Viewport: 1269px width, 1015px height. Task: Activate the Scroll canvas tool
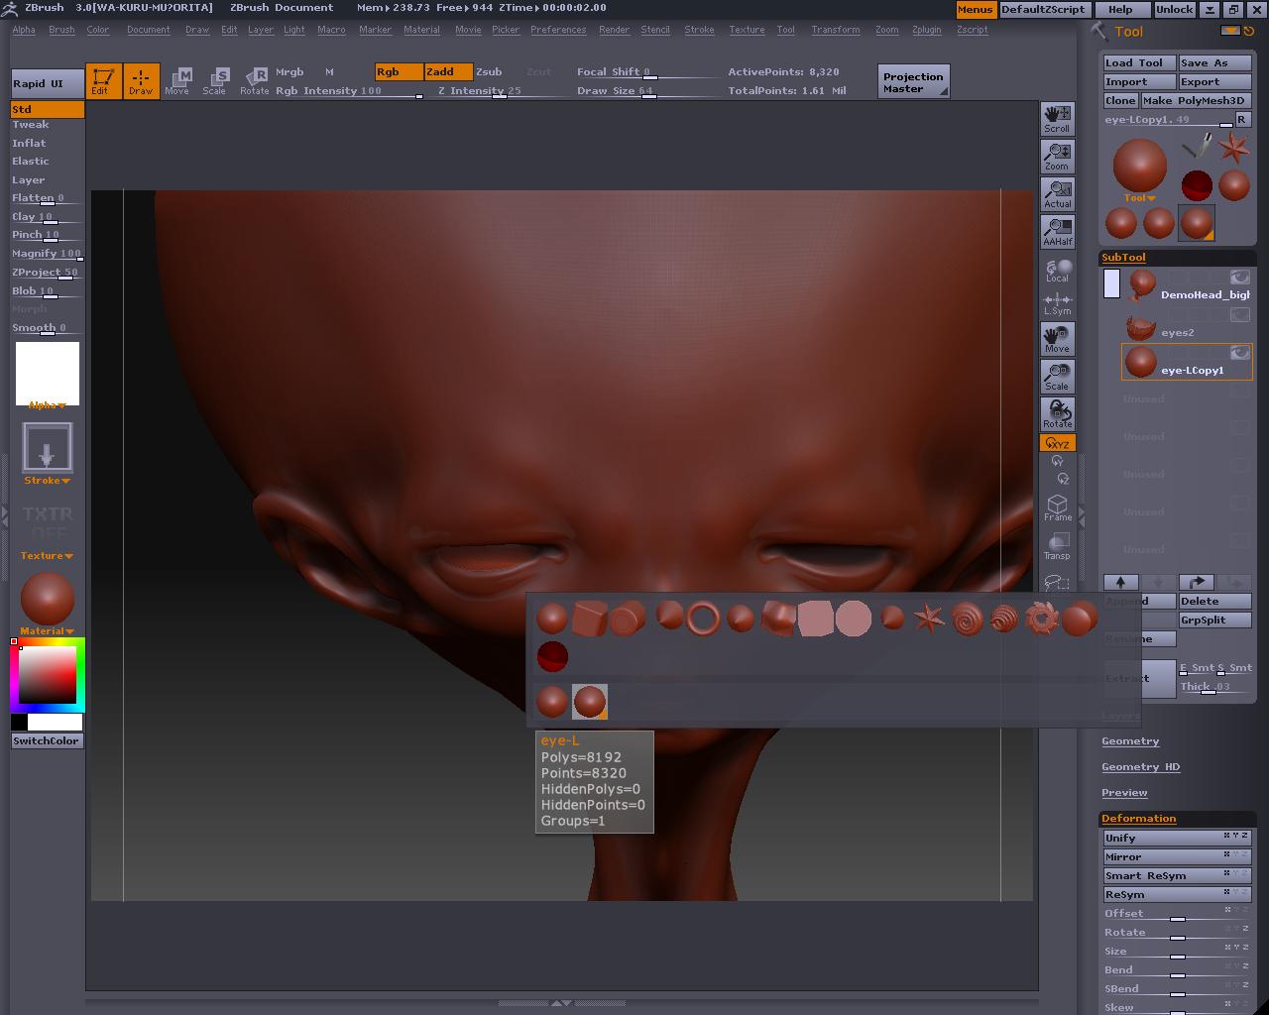coord(1057,118)
